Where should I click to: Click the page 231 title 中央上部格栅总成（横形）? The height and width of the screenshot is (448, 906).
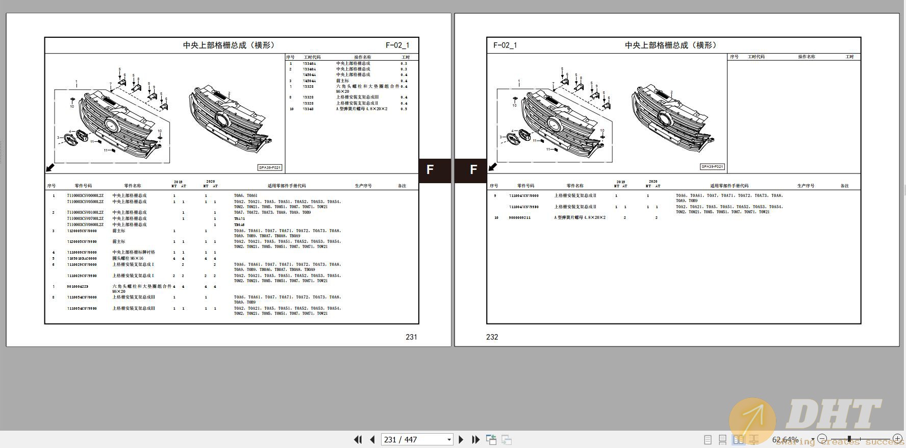point(229,45)
